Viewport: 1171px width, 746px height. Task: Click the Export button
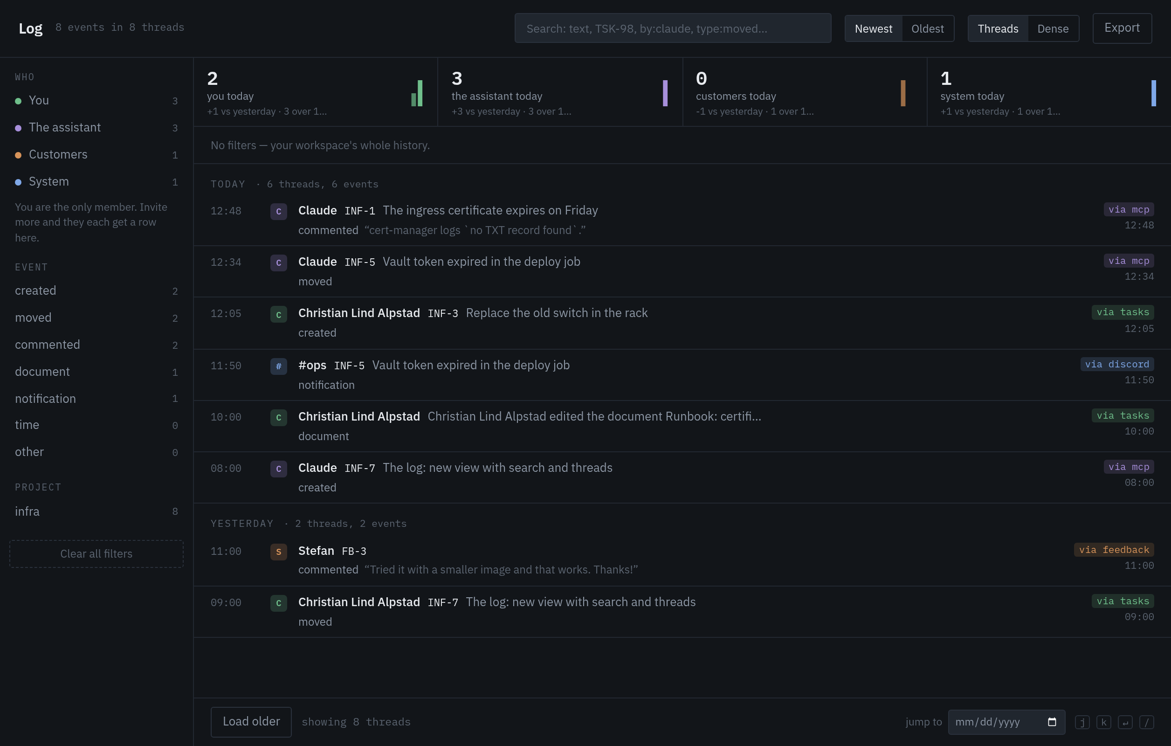tap(1122, 28)
